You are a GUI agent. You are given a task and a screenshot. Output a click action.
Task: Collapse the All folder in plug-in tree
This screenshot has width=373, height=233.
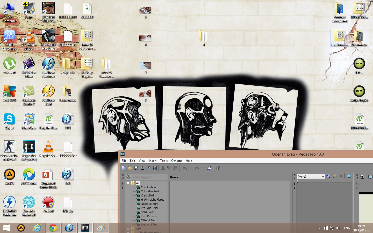(128, 183)
